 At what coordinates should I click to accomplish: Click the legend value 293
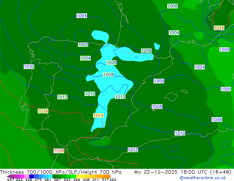(67, 180)
